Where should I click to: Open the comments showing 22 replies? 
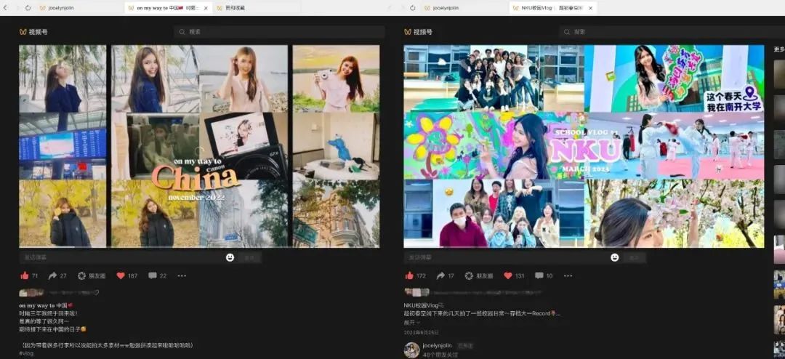pyautogui.click(x=152, y=275)
